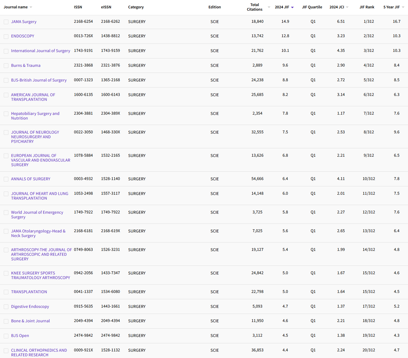Sort by 2024 JIF arrow
The height and width of the screenshot is (358, 408).
[292, 7]
